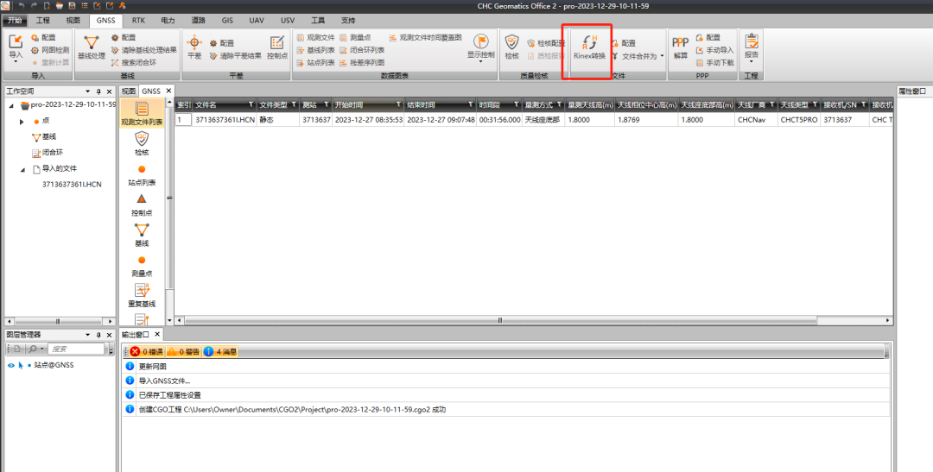933x472 pixels.
Task: Close the GNSS document tab
Action: [169, 91]
